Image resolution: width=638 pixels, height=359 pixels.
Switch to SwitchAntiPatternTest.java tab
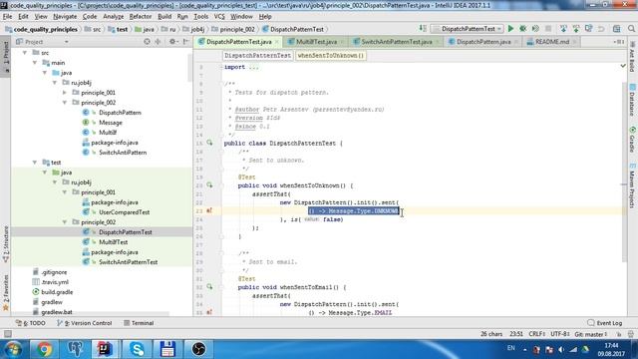coord(397,42)
